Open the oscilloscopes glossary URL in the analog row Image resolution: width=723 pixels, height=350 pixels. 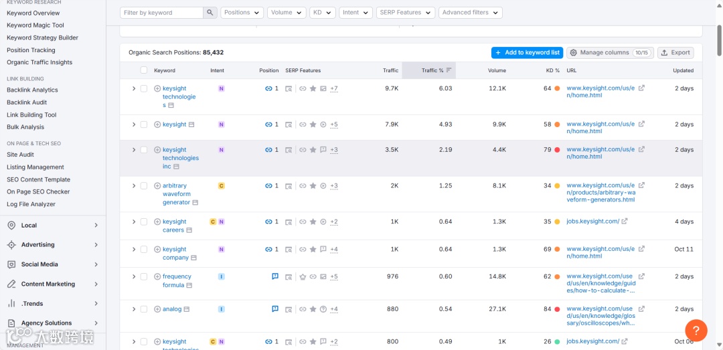tap(600, 316)
